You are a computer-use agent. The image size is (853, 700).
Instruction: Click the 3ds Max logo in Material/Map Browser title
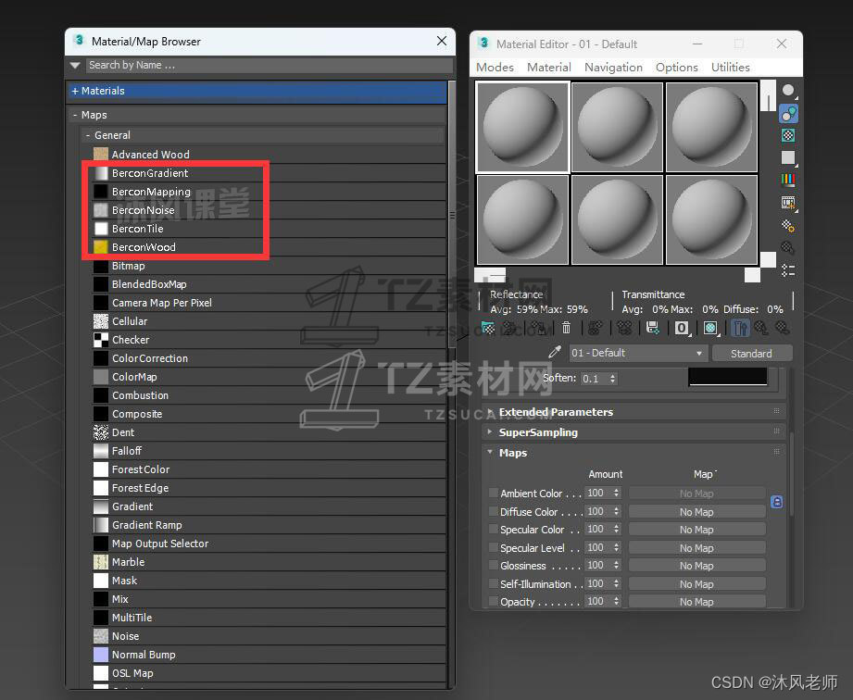point(80,41)
